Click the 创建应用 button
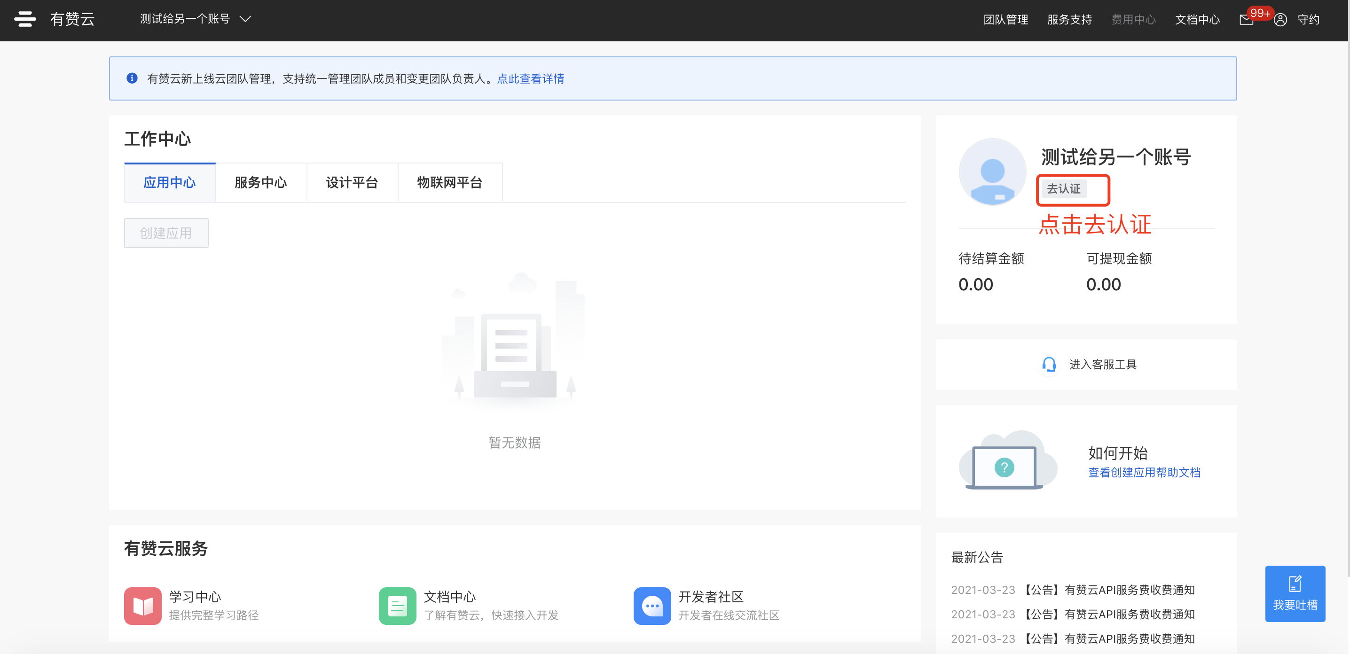This screenshot has width=1350, height=654. pos(166,233)
